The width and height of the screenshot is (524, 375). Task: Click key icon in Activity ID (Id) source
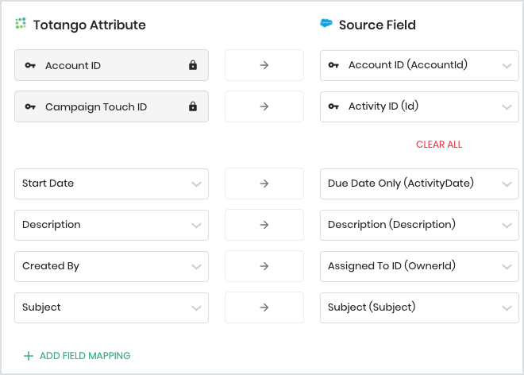coord(333,106)
